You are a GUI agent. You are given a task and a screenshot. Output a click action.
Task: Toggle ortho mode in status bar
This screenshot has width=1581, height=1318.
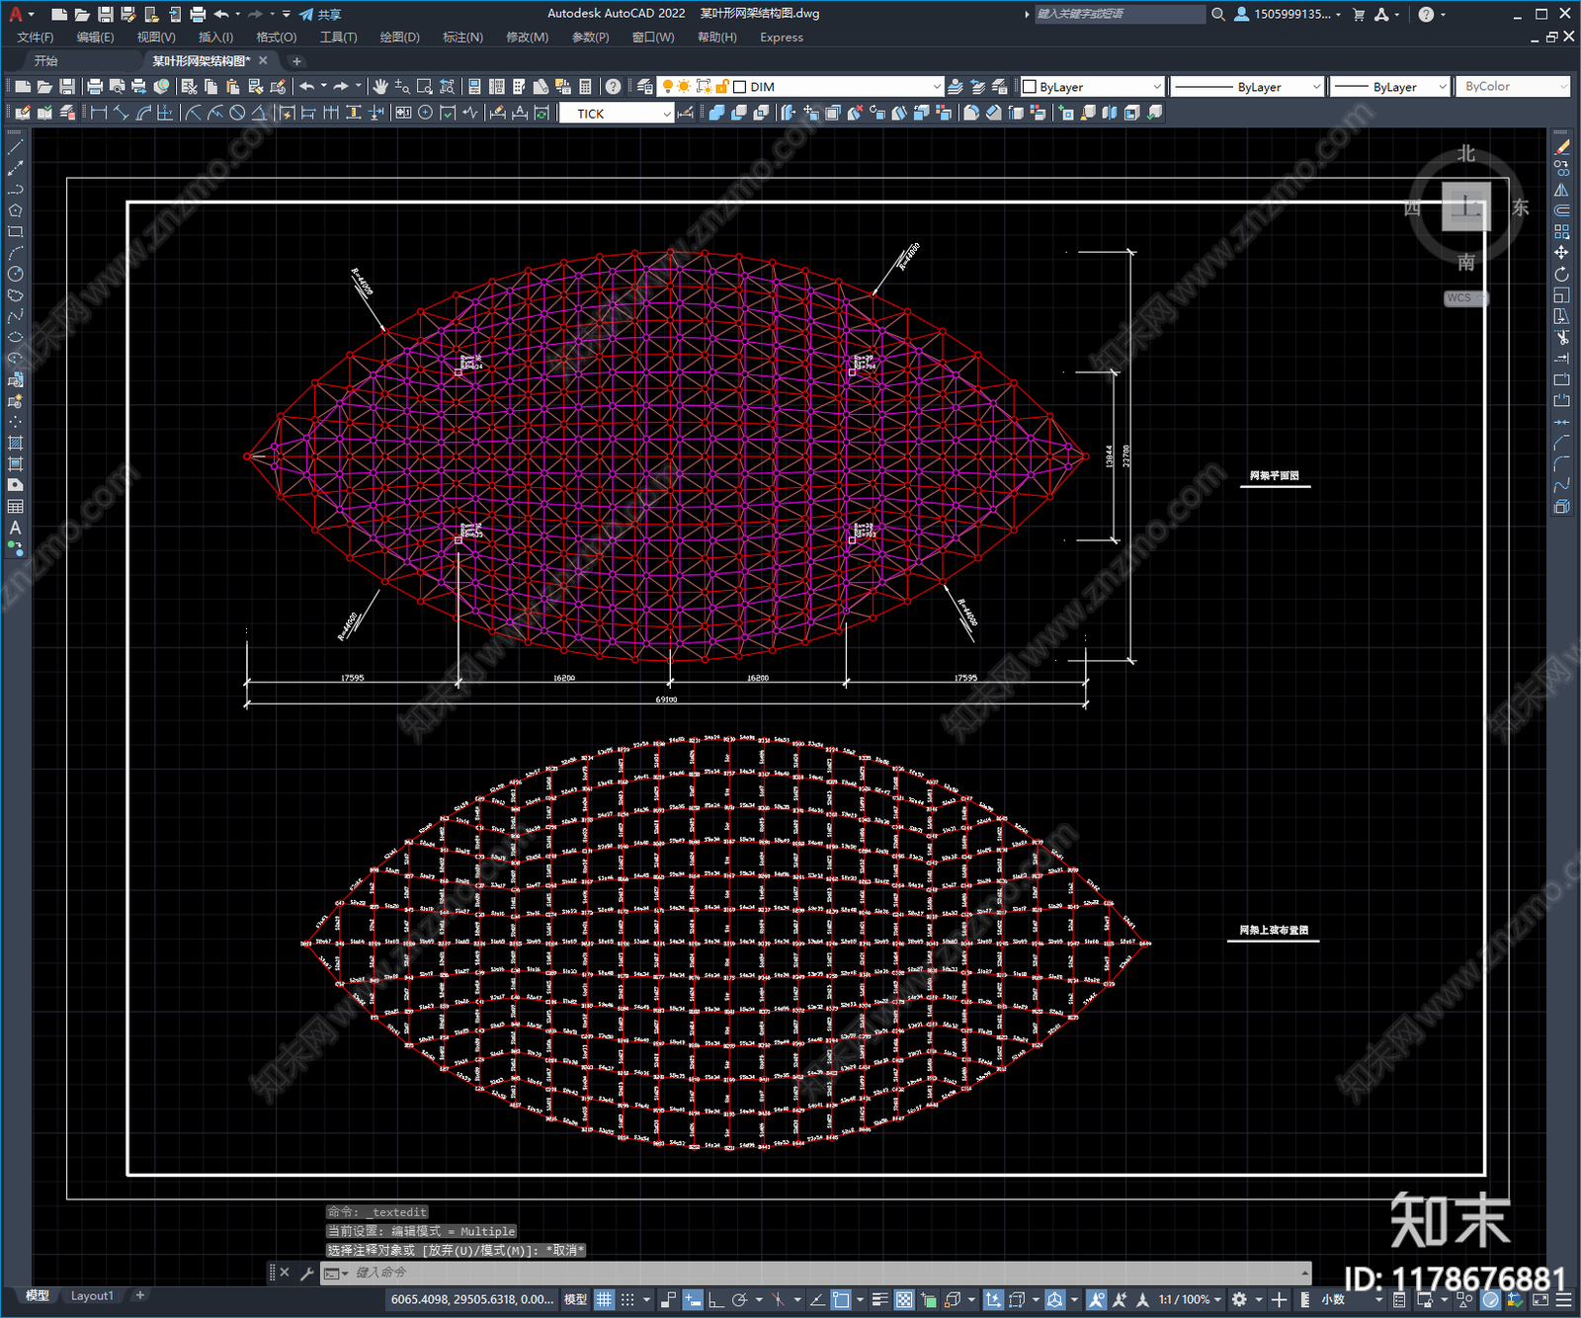[x=715, y=1299]
